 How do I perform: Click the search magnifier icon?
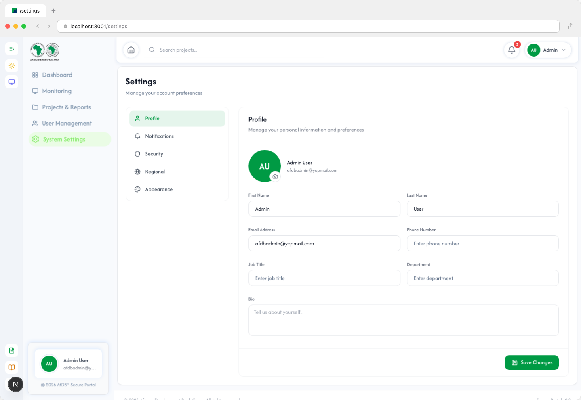(x=152, y=50)
